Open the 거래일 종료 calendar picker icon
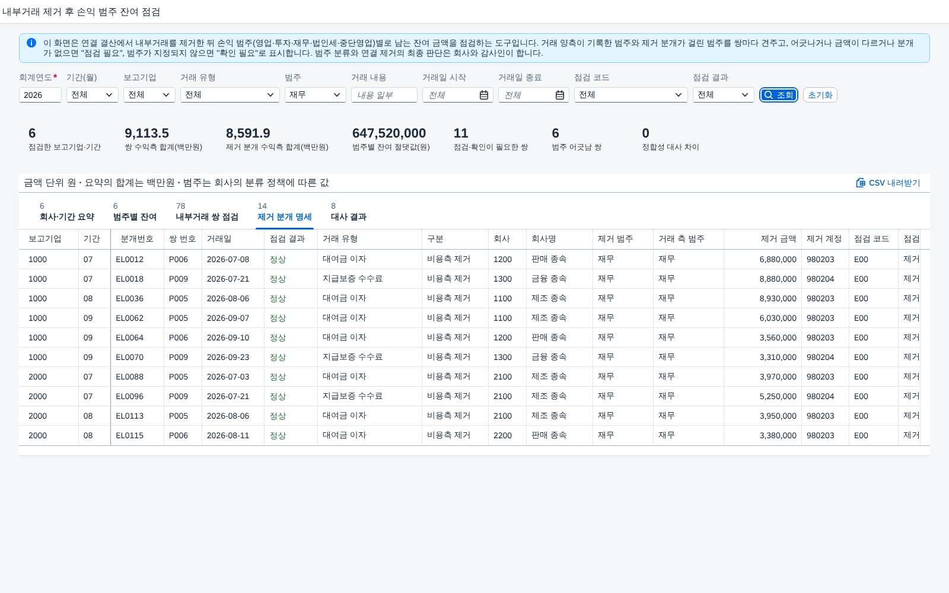This screenshot has height=593, width=949. click(x=560, y=95)
